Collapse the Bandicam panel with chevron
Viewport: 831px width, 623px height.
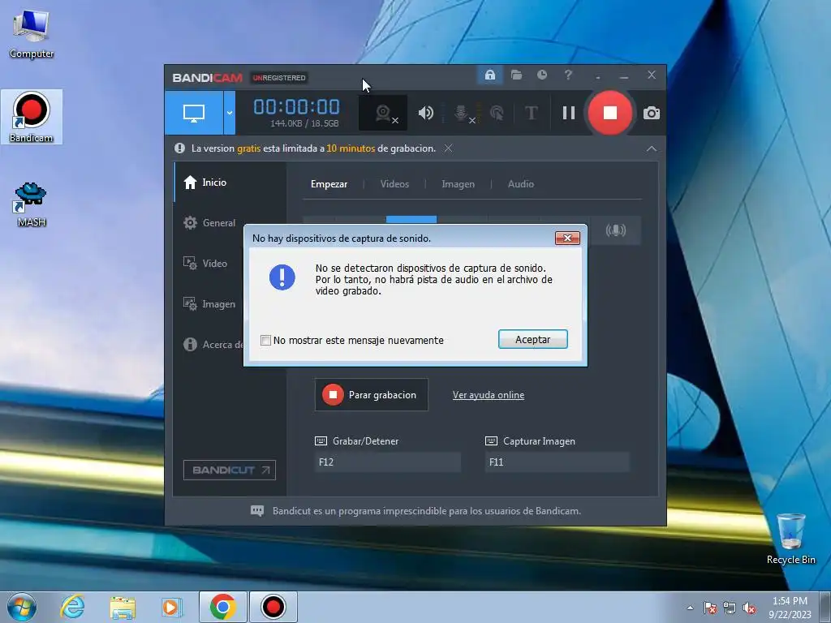652,149
